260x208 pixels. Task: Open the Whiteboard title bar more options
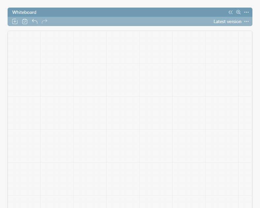246,12
